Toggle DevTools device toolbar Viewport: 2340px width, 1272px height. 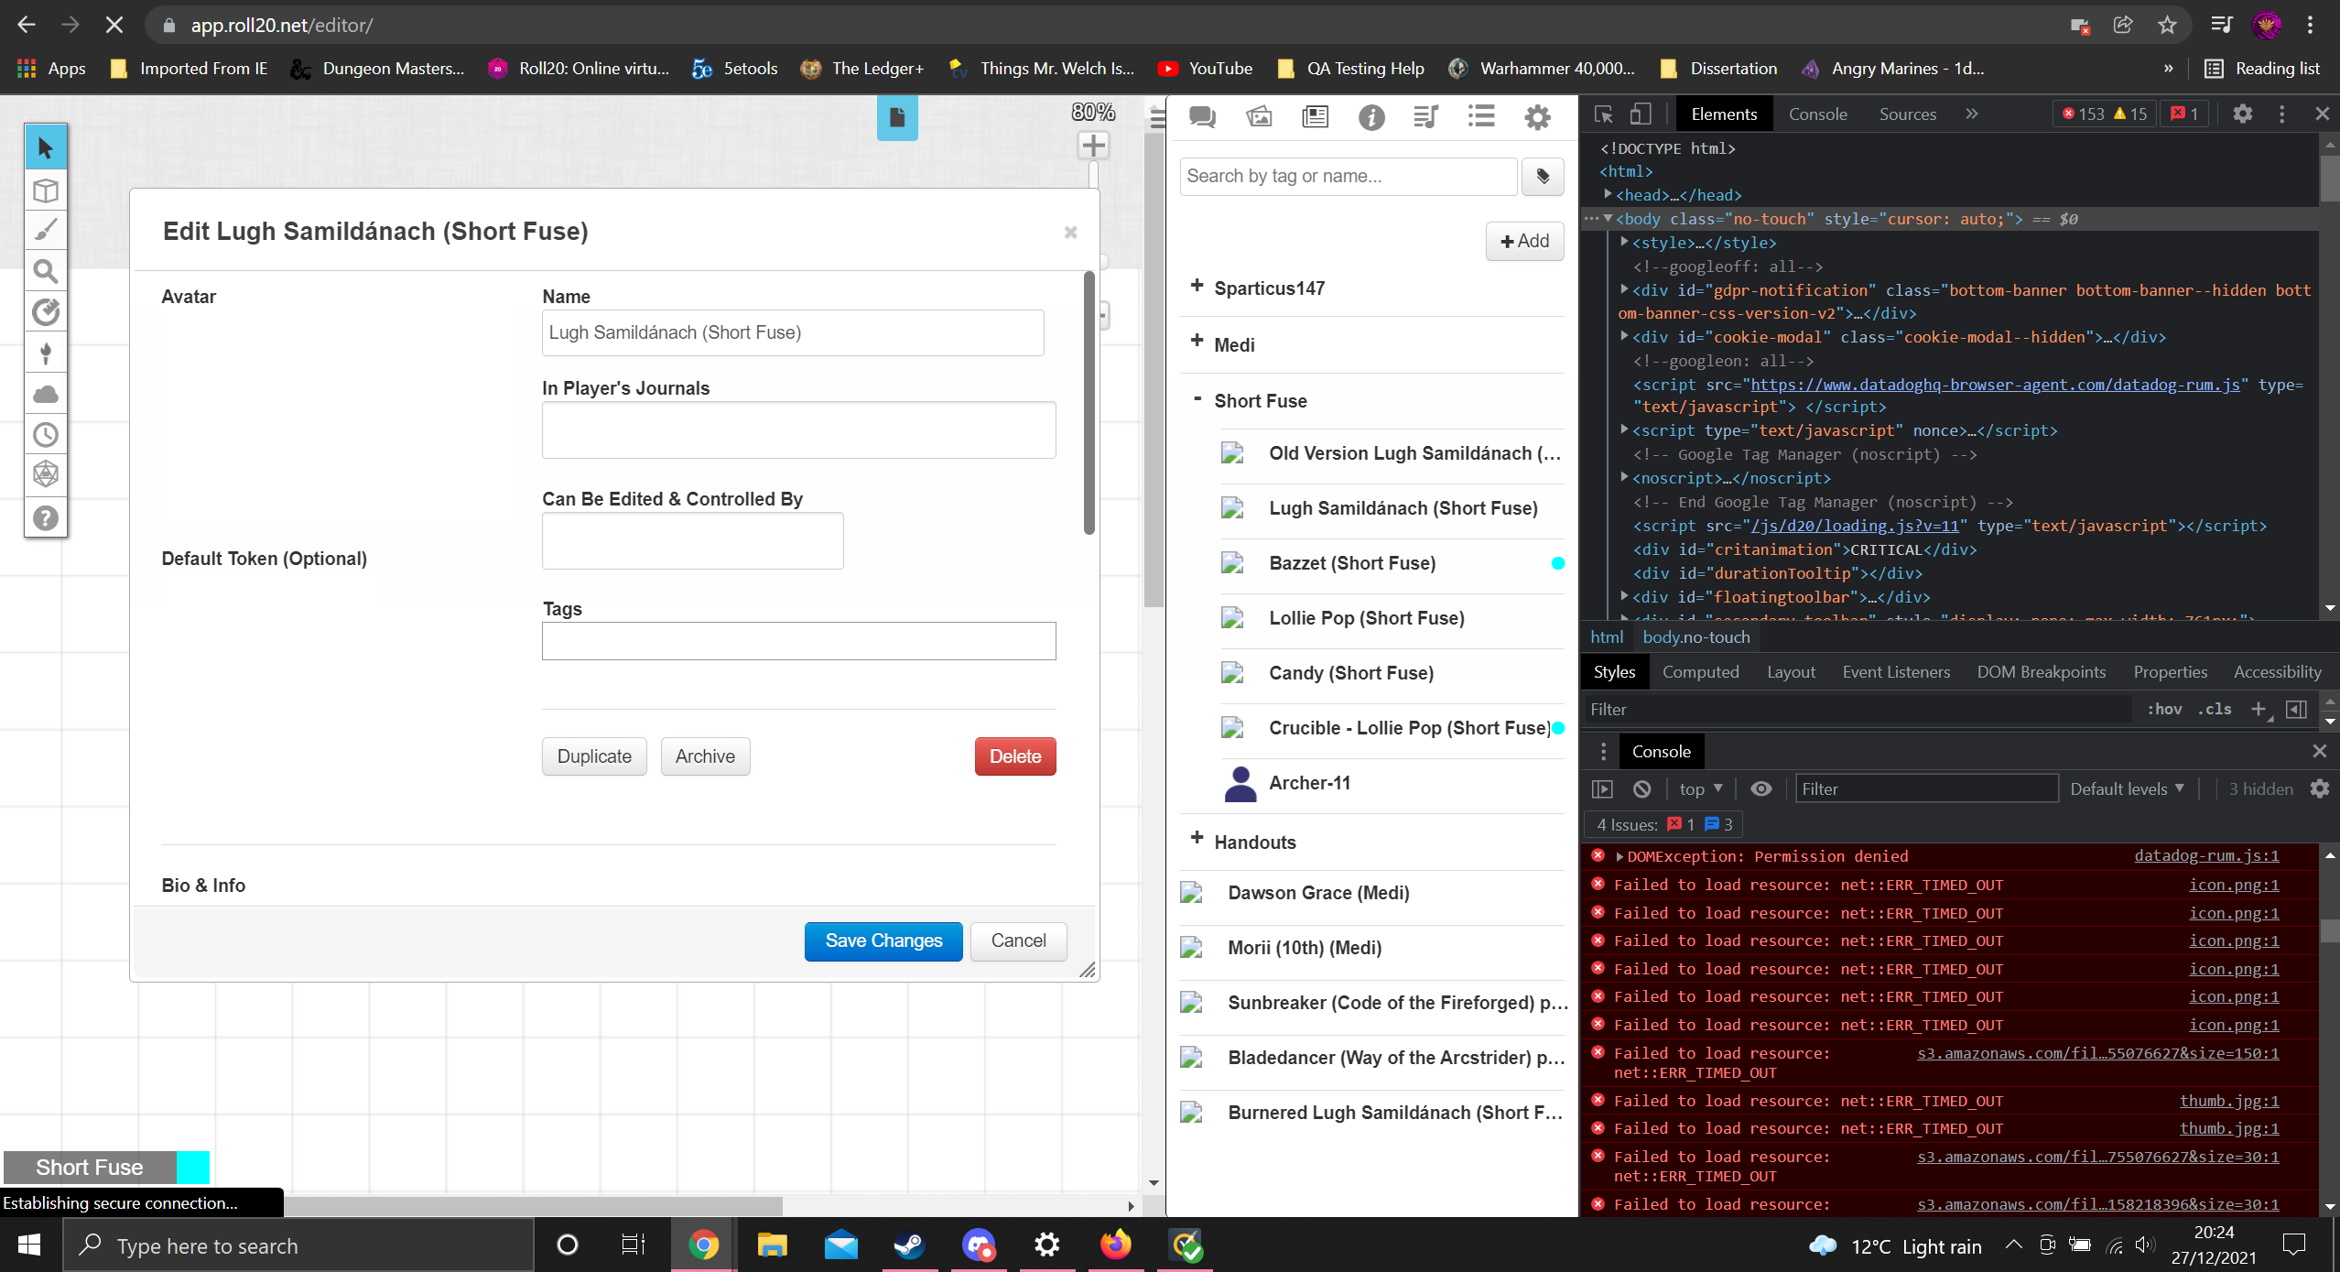coord(1641,114)
